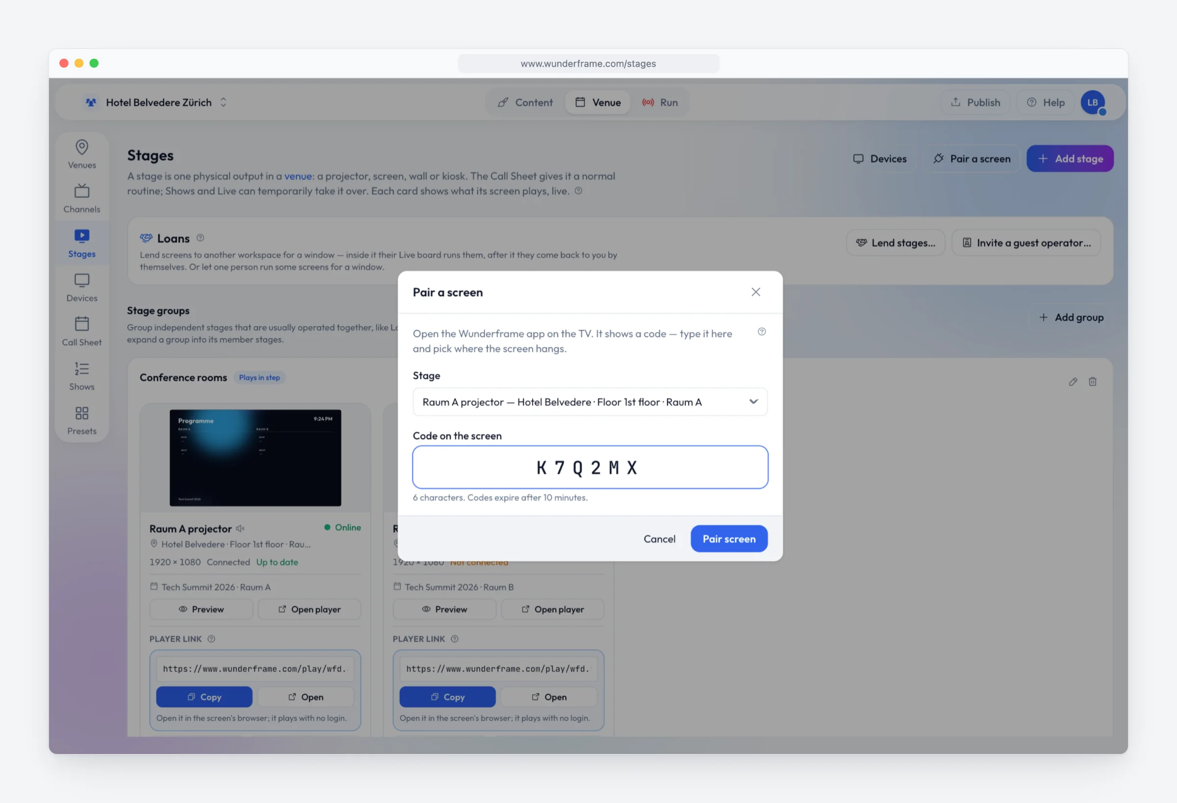
Task: Switch to the Content tab
Action: click(x=525, y=103)
